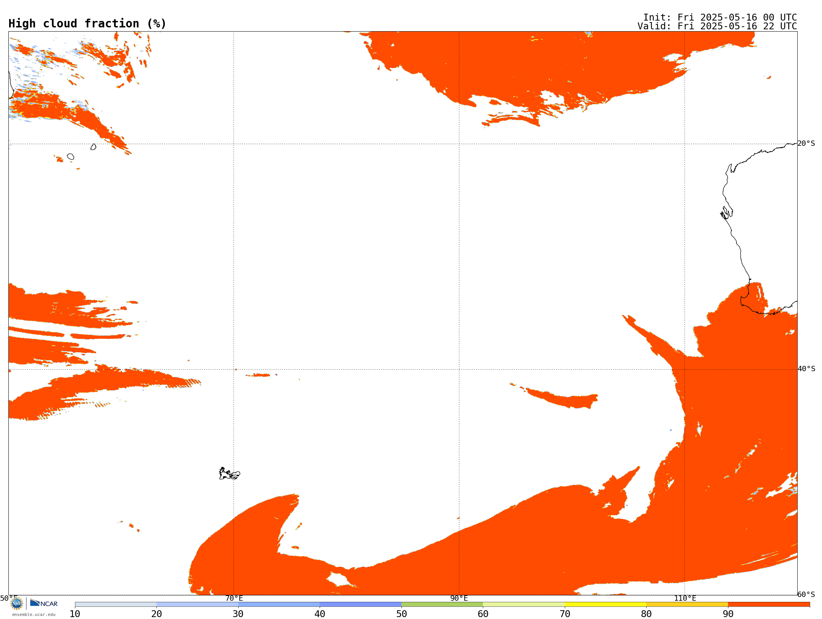The height and width of the screenshot is (619, 822).
Task: Click the colorbar tick label 60
Action: pos(483,614)
